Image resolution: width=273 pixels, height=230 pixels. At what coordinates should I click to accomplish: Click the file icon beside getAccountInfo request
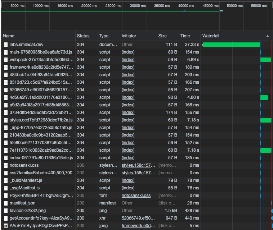click(x=5, y=218)
